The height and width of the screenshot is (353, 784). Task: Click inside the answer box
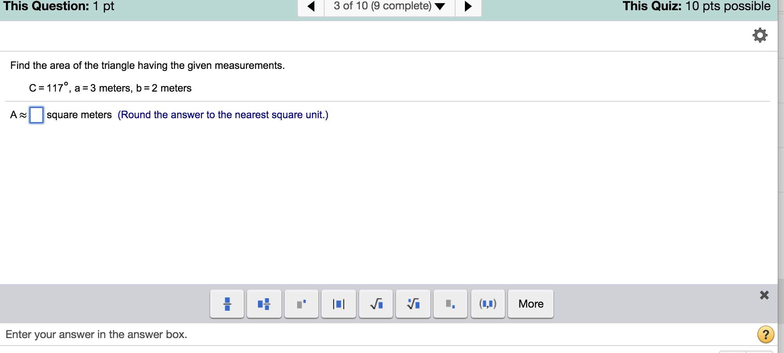[x=36, y=115]
